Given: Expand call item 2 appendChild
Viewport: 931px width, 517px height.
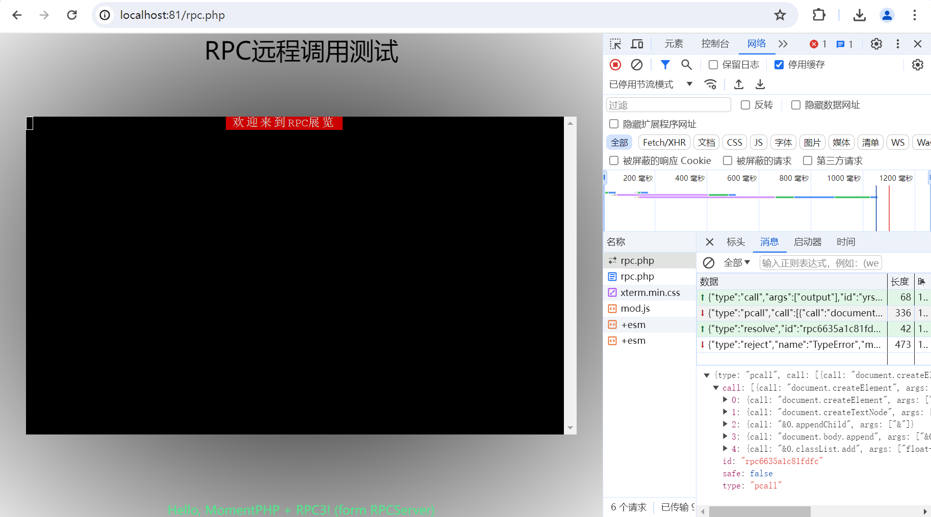Looking at the screenshot, I should (x=725, y=424).
